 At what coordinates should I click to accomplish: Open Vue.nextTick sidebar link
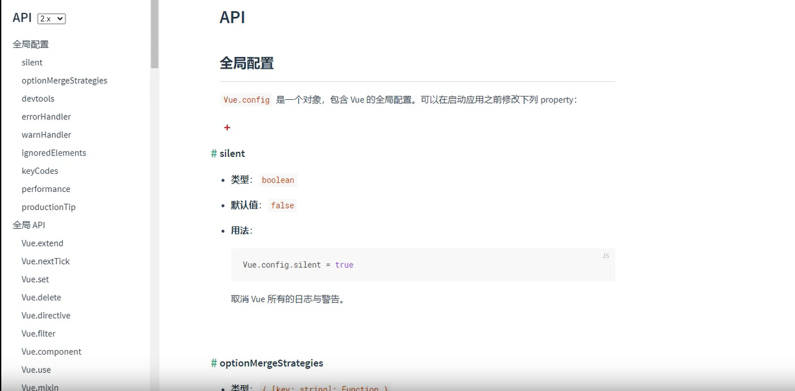(45, 261)
